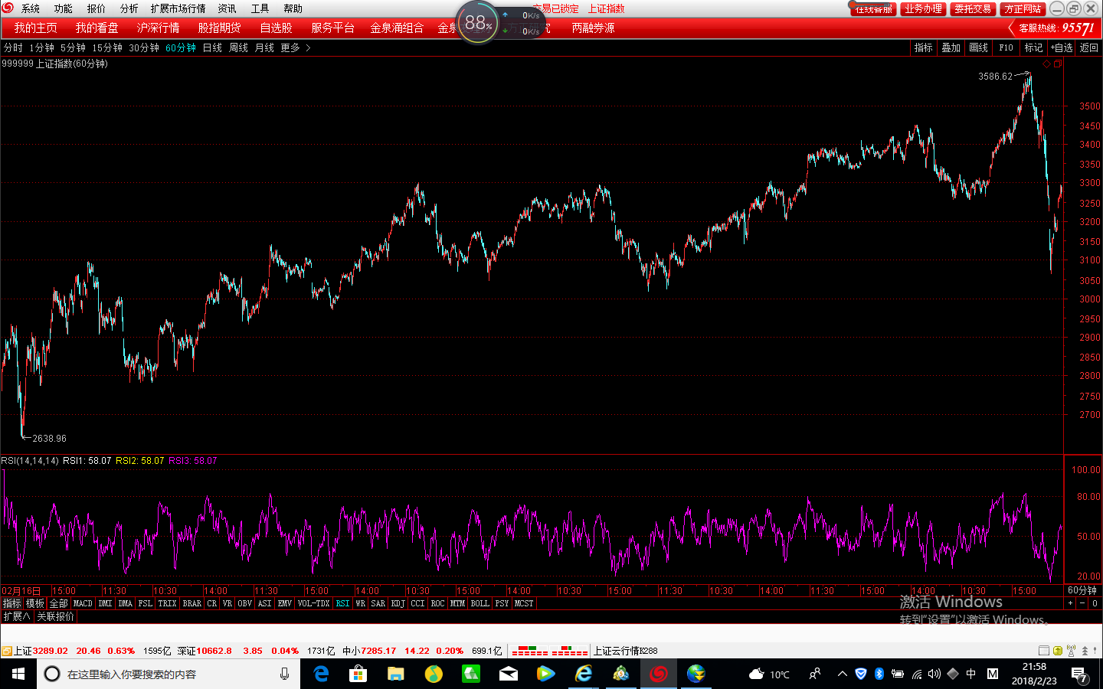Click the F10 info button
1103x689 pixels.
tap(1006, 47)
